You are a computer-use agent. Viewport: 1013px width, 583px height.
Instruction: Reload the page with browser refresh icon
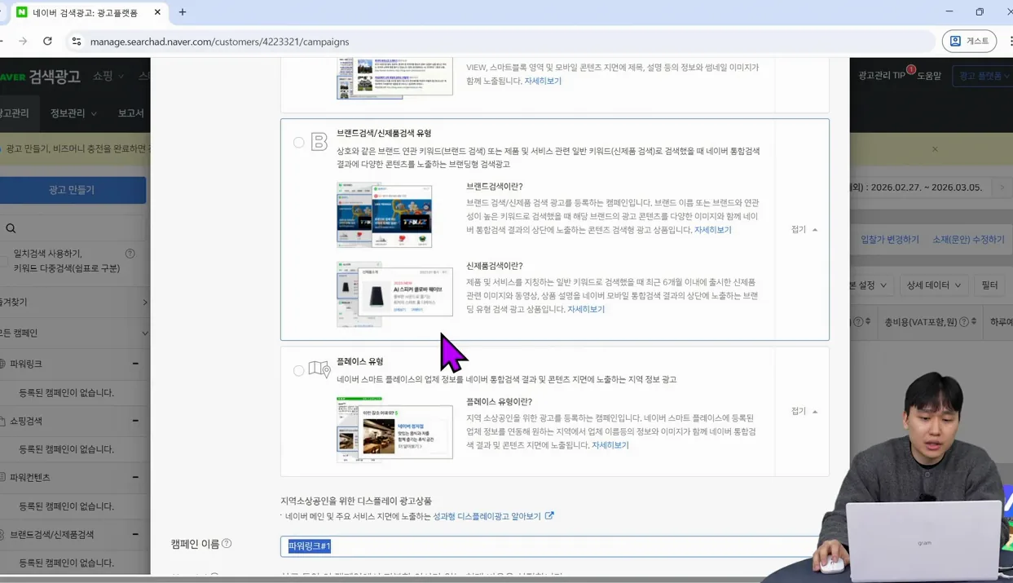click(47, 42)
